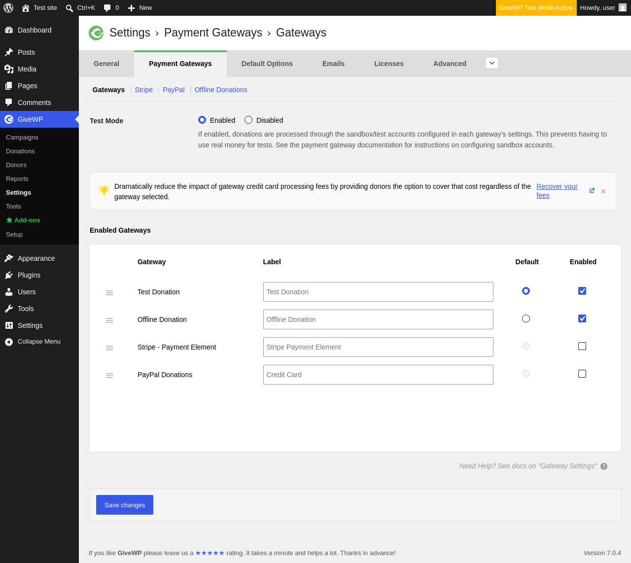This screenshot has height=563, width=631.
Task: Switch to the Emails tab
Action: (x=333, y=64)
